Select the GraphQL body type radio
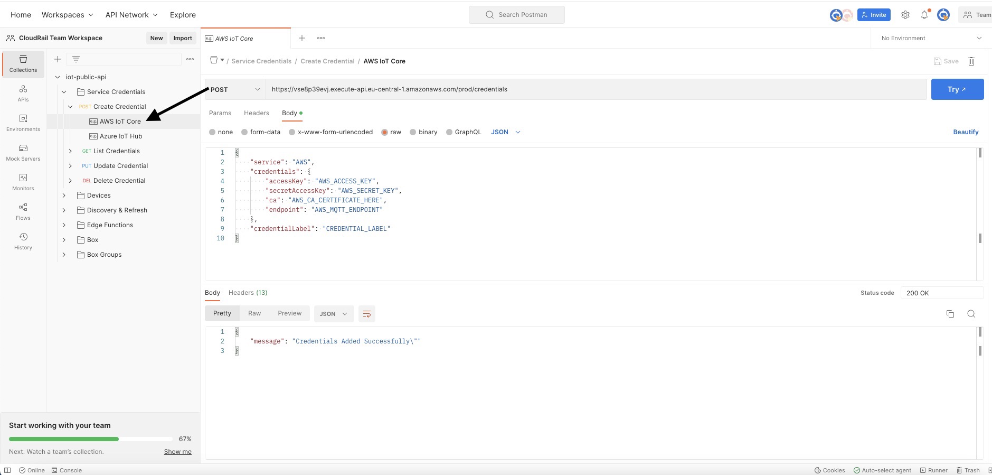This screenshot has width=992, height=475. pos(449,132)
